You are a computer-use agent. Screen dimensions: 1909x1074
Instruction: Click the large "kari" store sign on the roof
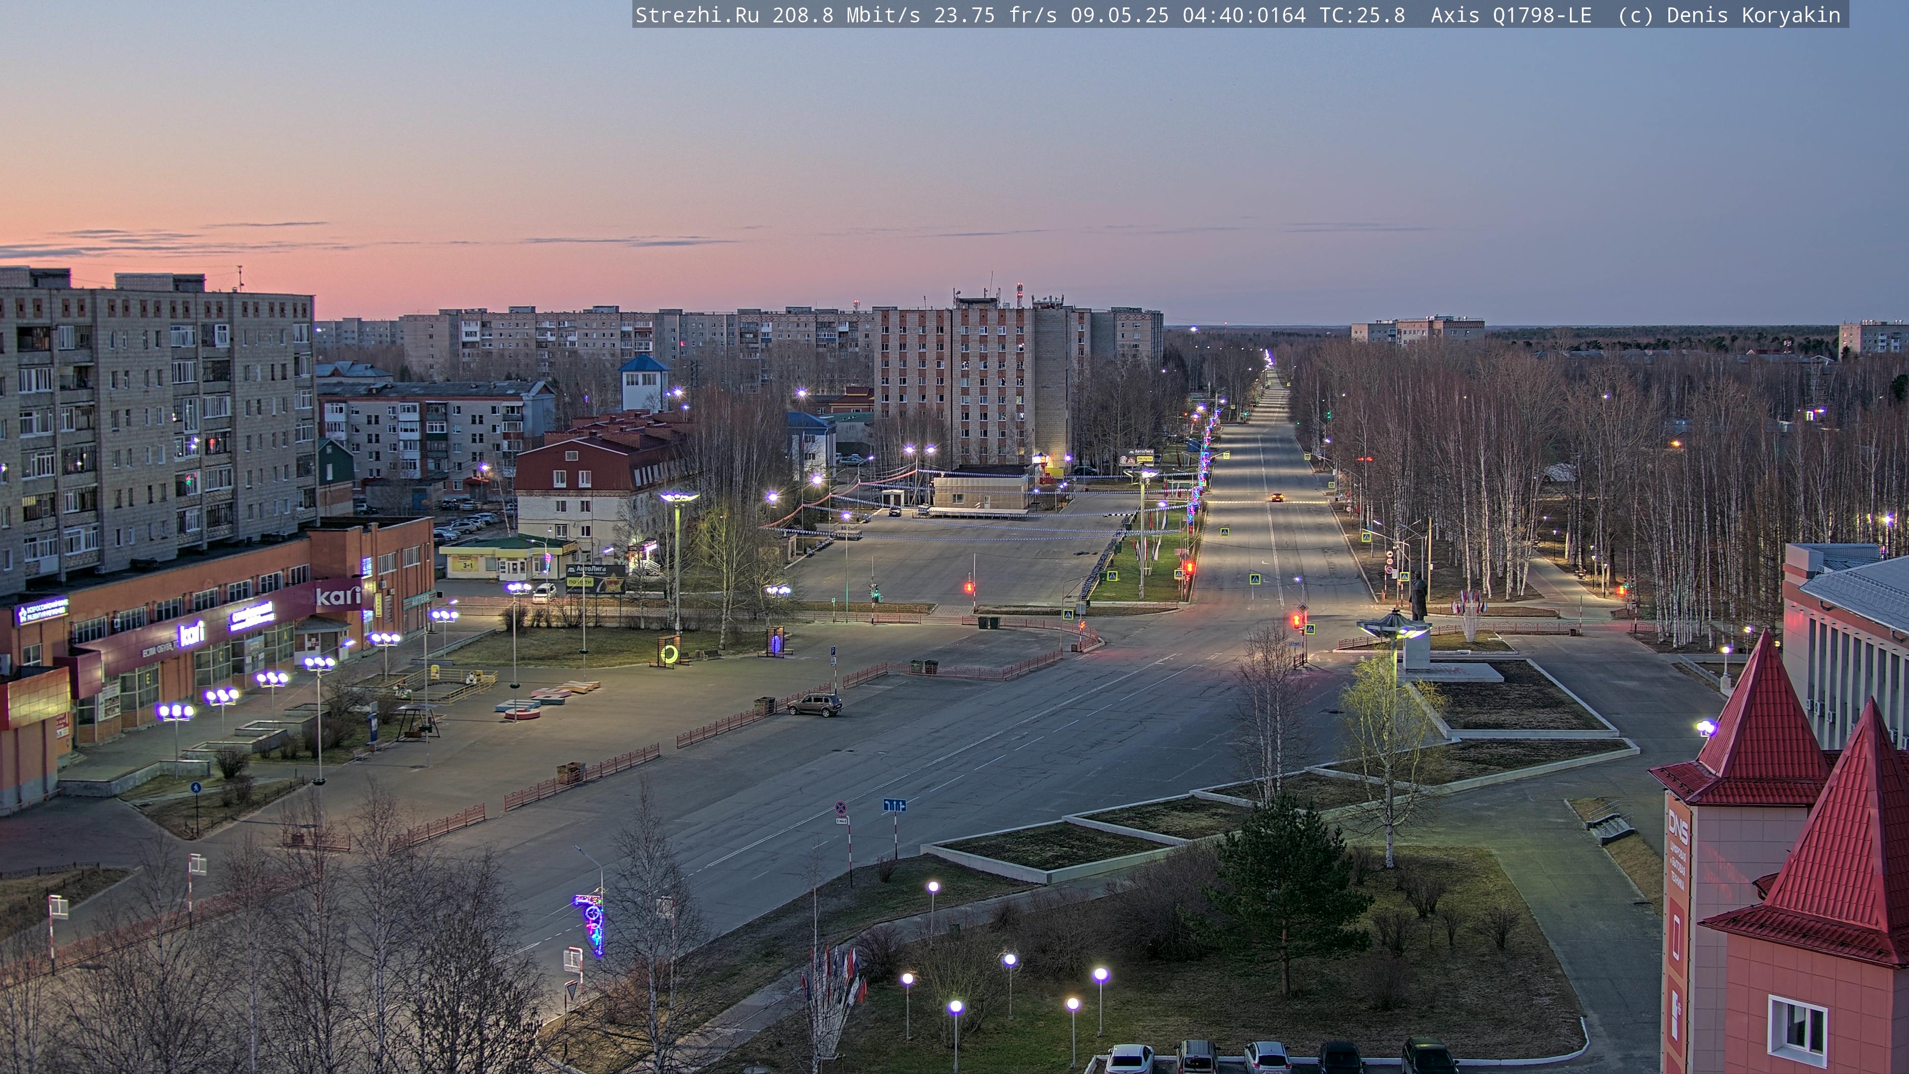click(x=338, y=596)
